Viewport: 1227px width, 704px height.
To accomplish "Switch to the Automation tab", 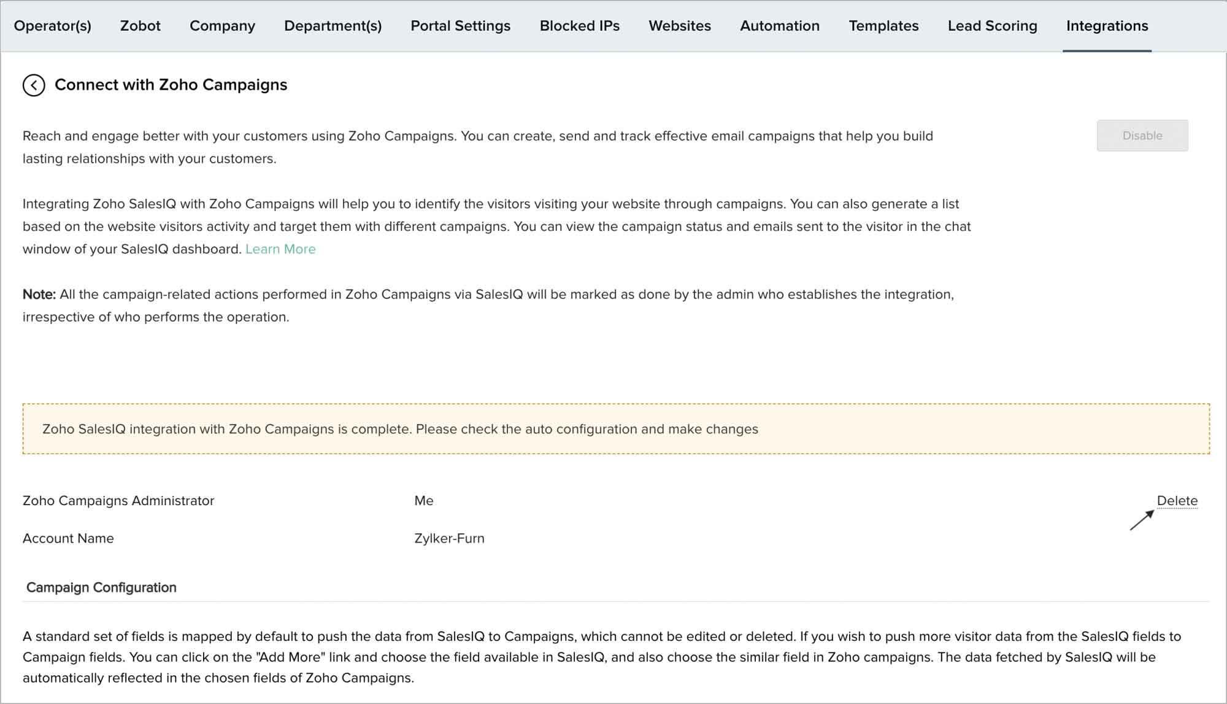I will click(780, 26).
